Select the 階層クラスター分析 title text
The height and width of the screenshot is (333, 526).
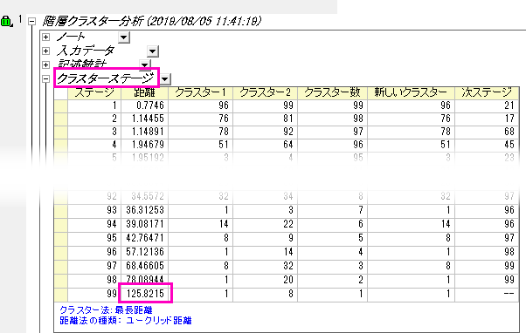click(151, 22)
